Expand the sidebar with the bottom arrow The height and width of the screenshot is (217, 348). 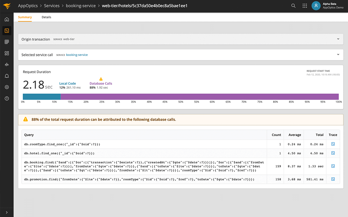pos(7,212)
